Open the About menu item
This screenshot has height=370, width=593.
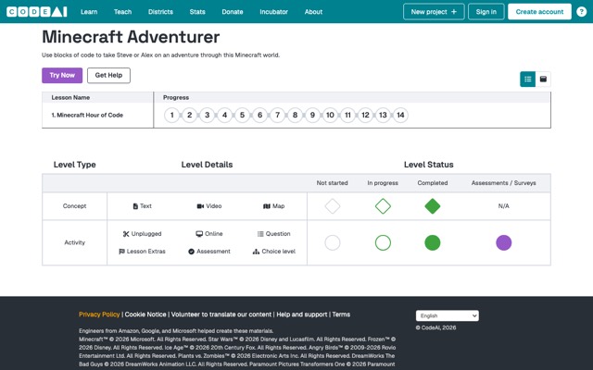313,12
